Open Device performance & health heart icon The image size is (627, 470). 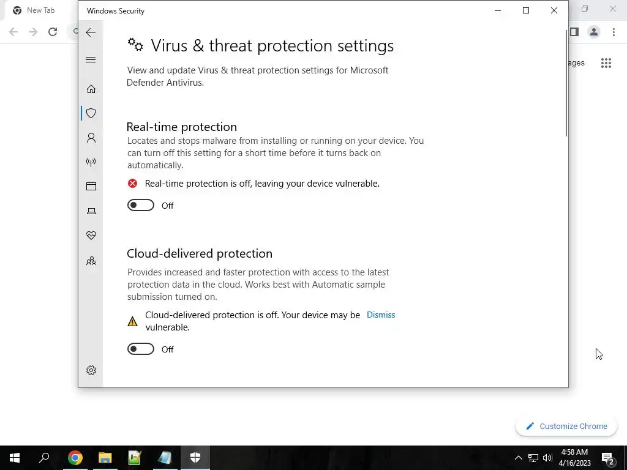(x=91, y=236)
